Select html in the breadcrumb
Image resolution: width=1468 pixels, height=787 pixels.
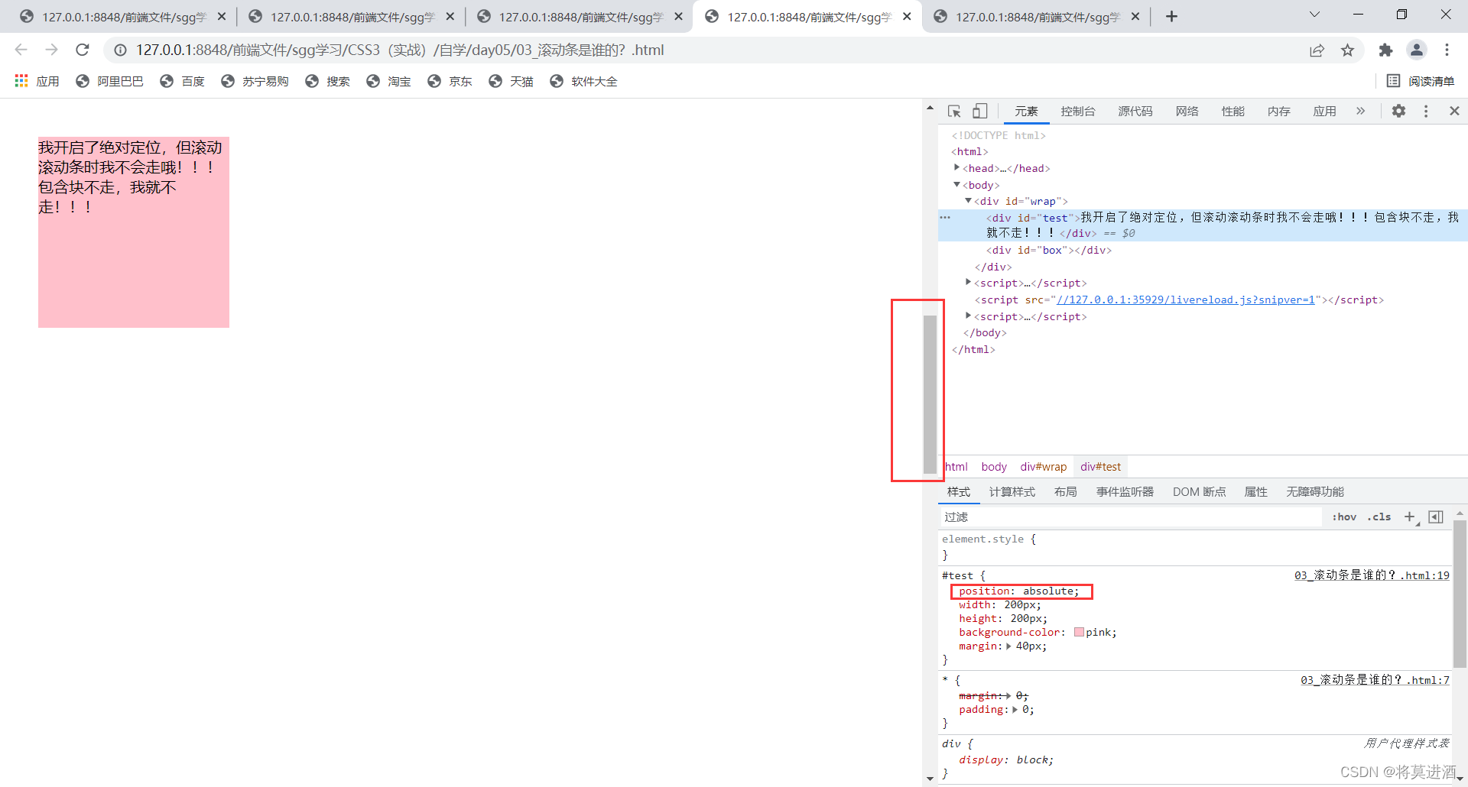[x=956, y=467]
